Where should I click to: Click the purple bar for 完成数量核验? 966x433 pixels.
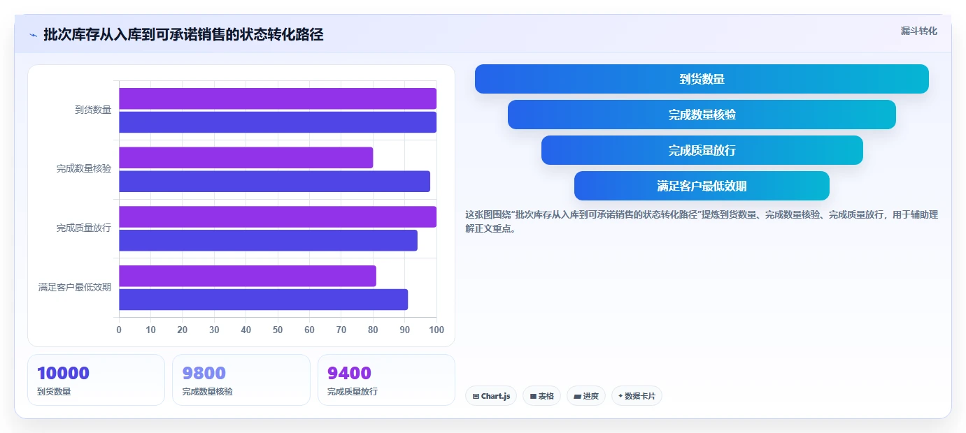(246, 158)
